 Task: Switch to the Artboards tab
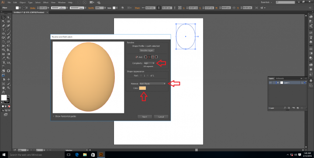pos(280,78)
